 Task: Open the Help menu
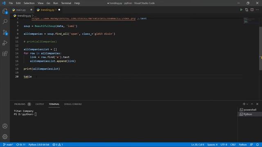77,3
